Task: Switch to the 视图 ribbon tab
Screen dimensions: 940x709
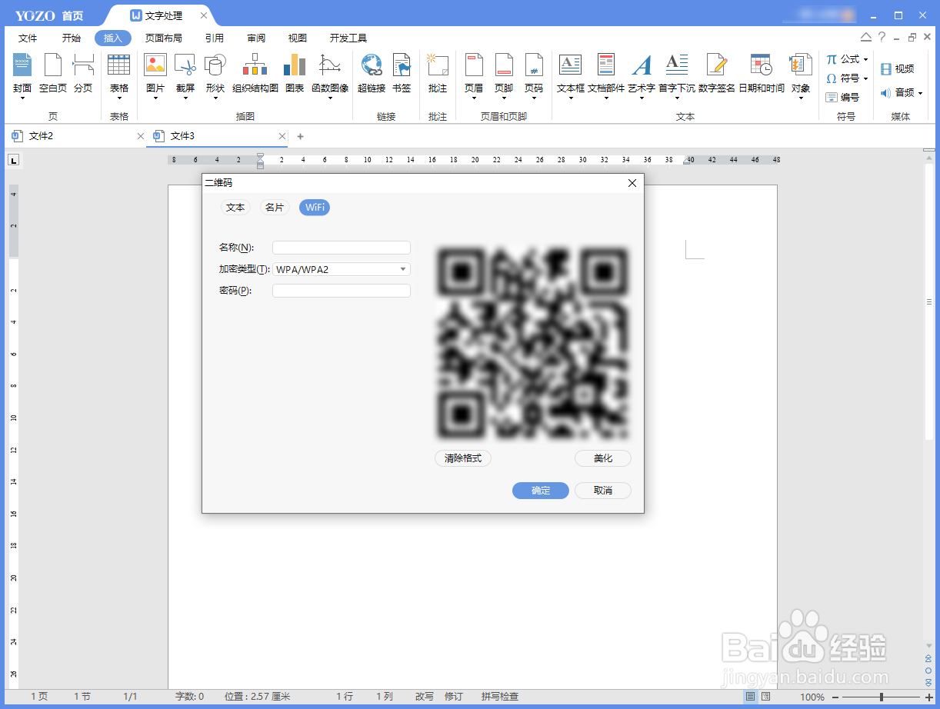Action: (298, 38)
